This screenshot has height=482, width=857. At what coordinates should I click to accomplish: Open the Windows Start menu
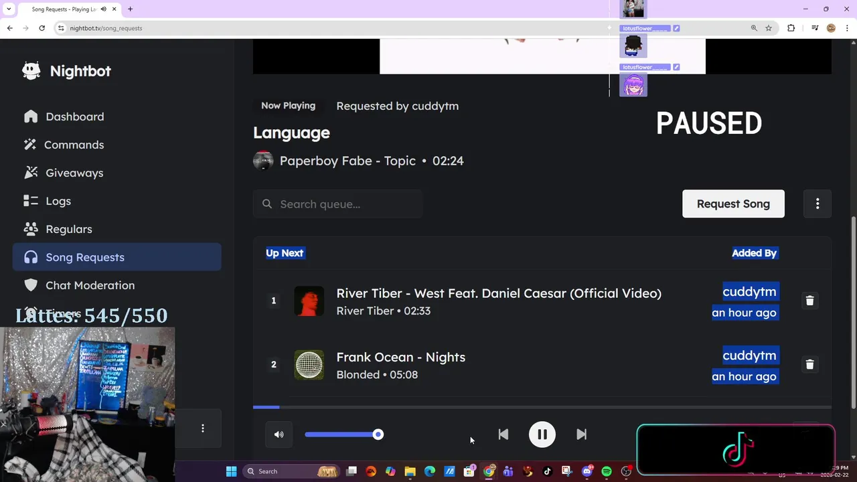click(231, 471)
